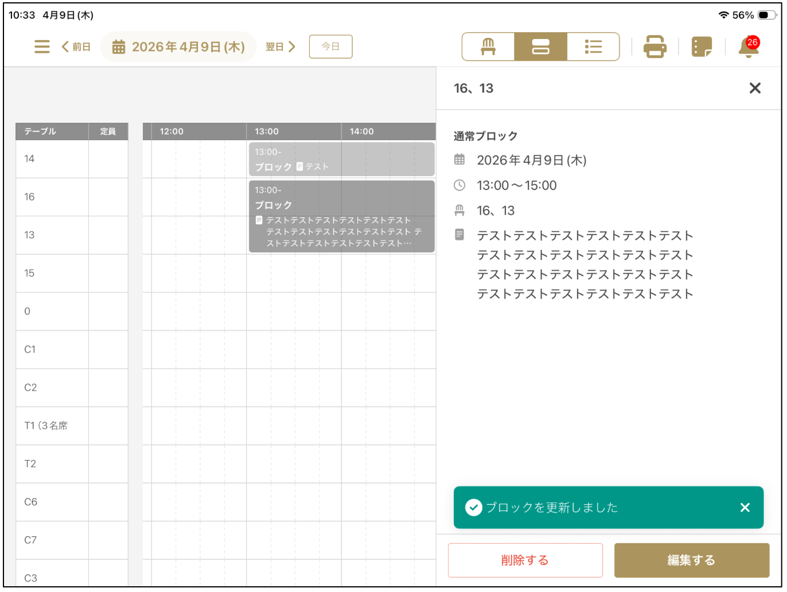The height and width of the screenshot is (592, 787).
Task: Open notifications bell with 26 unread
Action: pos(748,46)
